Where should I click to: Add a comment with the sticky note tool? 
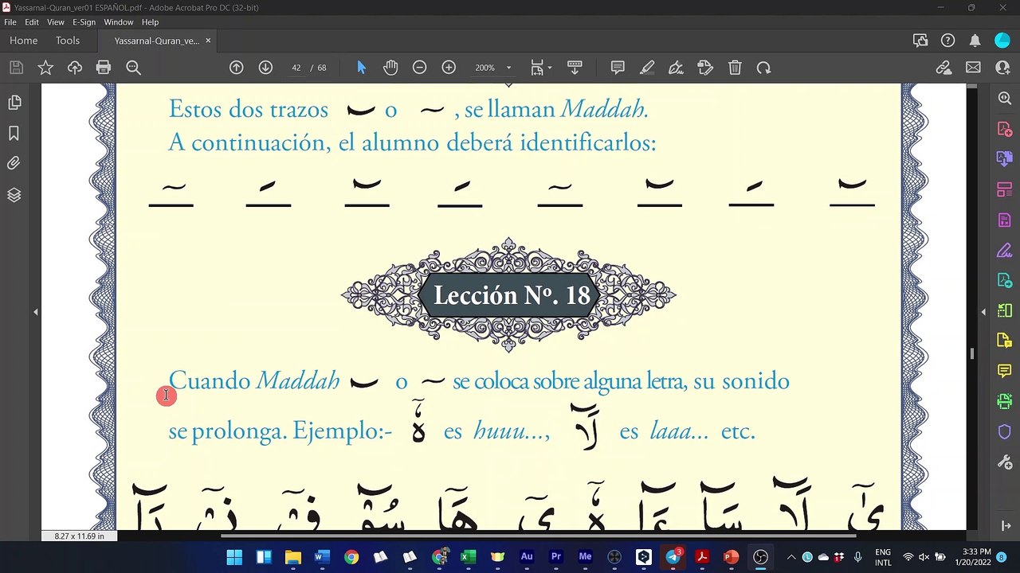point(618,68)
